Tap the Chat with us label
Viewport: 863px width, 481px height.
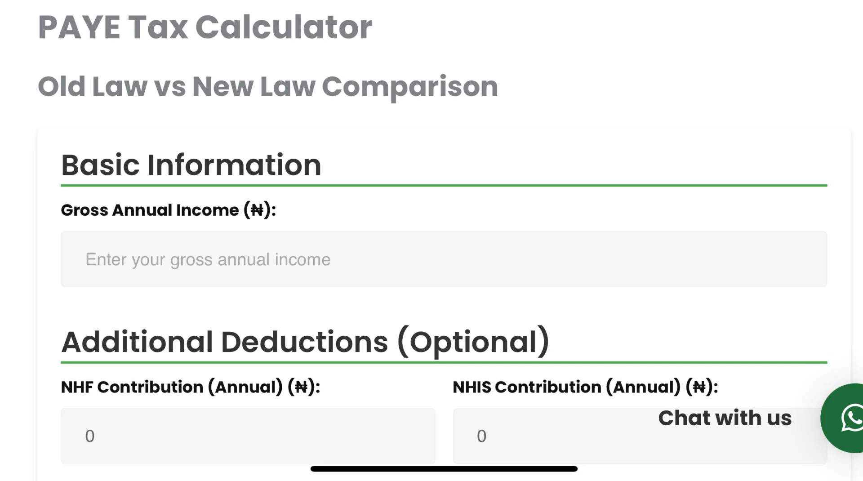pyautogui.click(x=725, y=418)
